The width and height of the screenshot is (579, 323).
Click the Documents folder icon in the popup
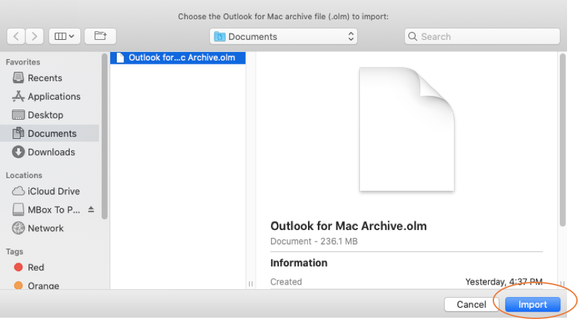point(220,37)
